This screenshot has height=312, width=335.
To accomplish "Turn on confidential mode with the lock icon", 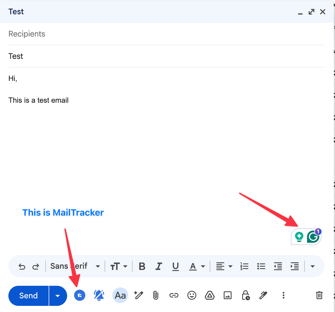I will click(246, 295).
